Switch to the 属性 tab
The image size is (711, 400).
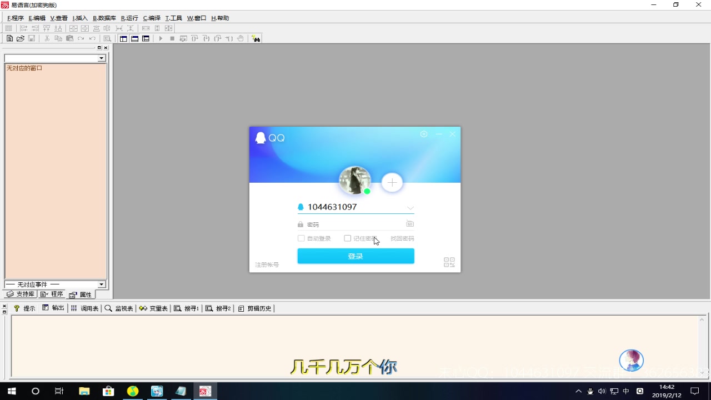point(81,294)
